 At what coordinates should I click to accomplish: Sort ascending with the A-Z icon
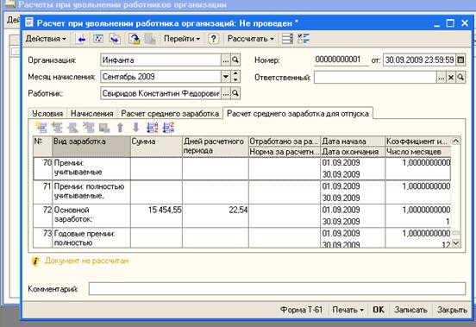(x=152, y=128)
